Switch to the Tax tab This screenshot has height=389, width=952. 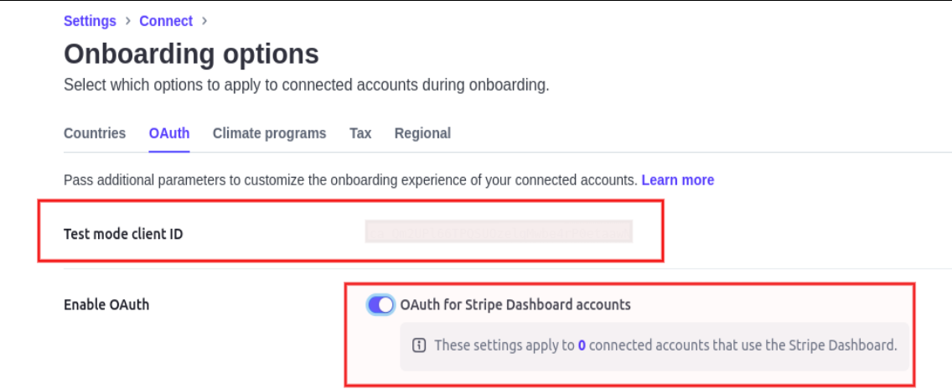[360, 133]
